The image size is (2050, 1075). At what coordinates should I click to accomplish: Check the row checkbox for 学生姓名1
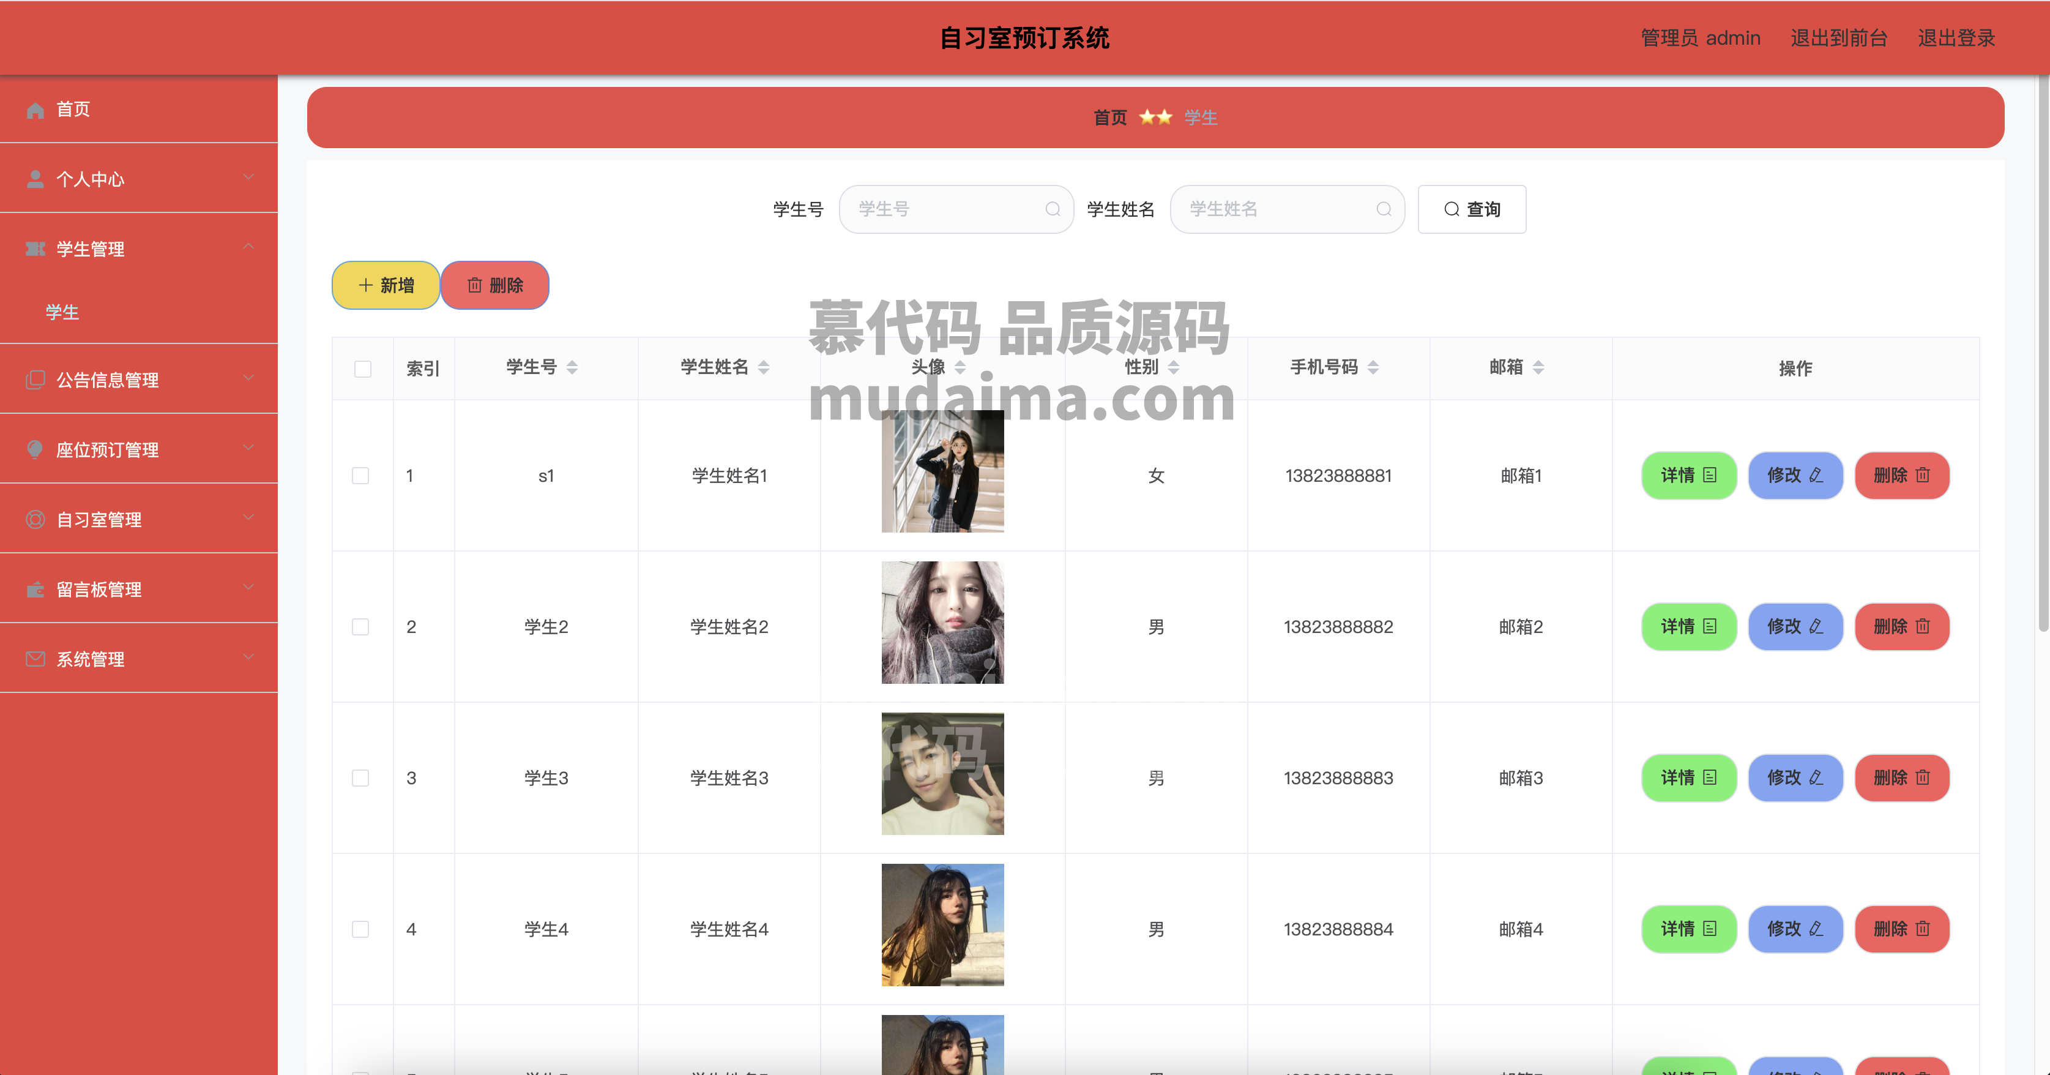(360, 476)
